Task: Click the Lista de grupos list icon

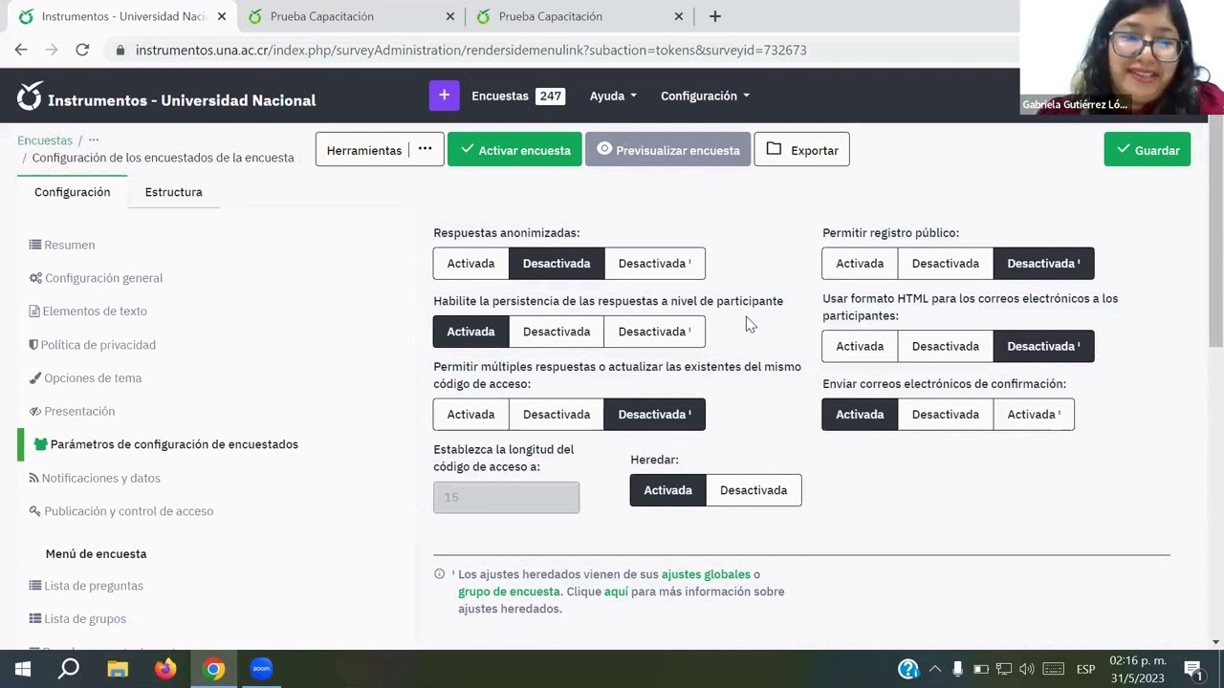Action: coord(35,619)
